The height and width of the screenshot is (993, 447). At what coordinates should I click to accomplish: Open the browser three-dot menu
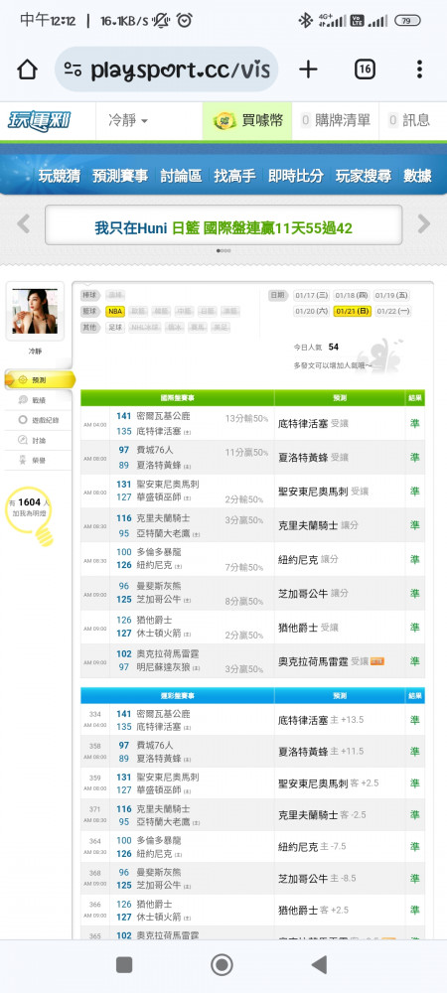click(419, 70)
